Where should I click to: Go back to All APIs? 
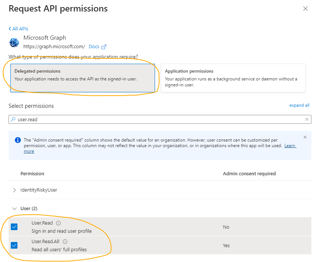19,29
